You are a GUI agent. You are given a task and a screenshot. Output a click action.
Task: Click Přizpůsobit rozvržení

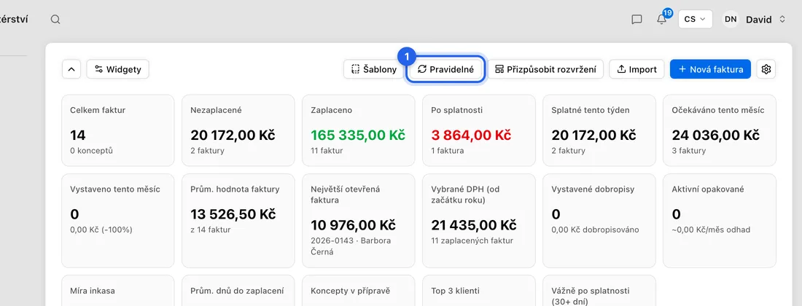tap(545, 69)
